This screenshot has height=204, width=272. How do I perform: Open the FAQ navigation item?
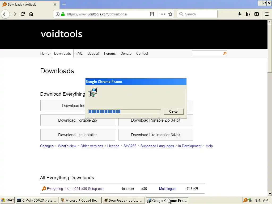(x=79, y=53)
